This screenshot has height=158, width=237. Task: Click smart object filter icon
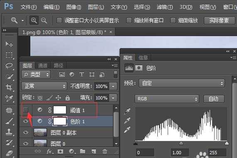(102, 74)
